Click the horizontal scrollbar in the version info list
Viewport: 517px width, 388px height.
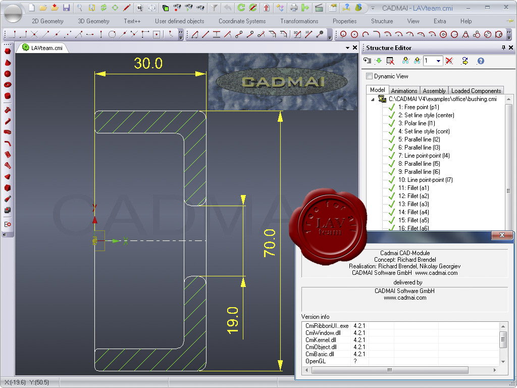click(390, 370)
